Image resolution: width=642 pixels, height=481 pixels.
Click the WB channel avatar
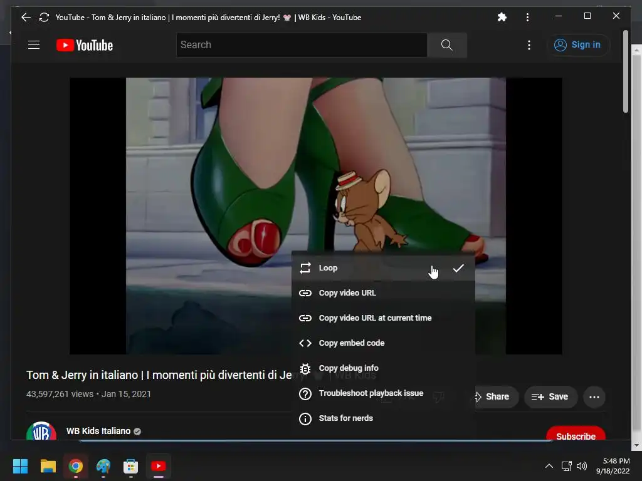pos(41,431)
